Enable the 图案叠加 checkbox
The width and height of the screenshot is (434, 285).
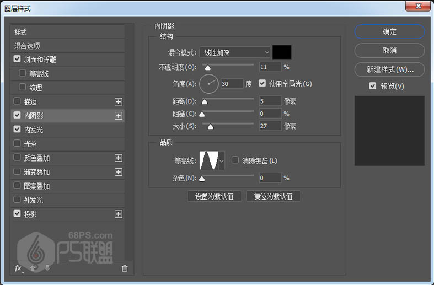click(17, 185)
